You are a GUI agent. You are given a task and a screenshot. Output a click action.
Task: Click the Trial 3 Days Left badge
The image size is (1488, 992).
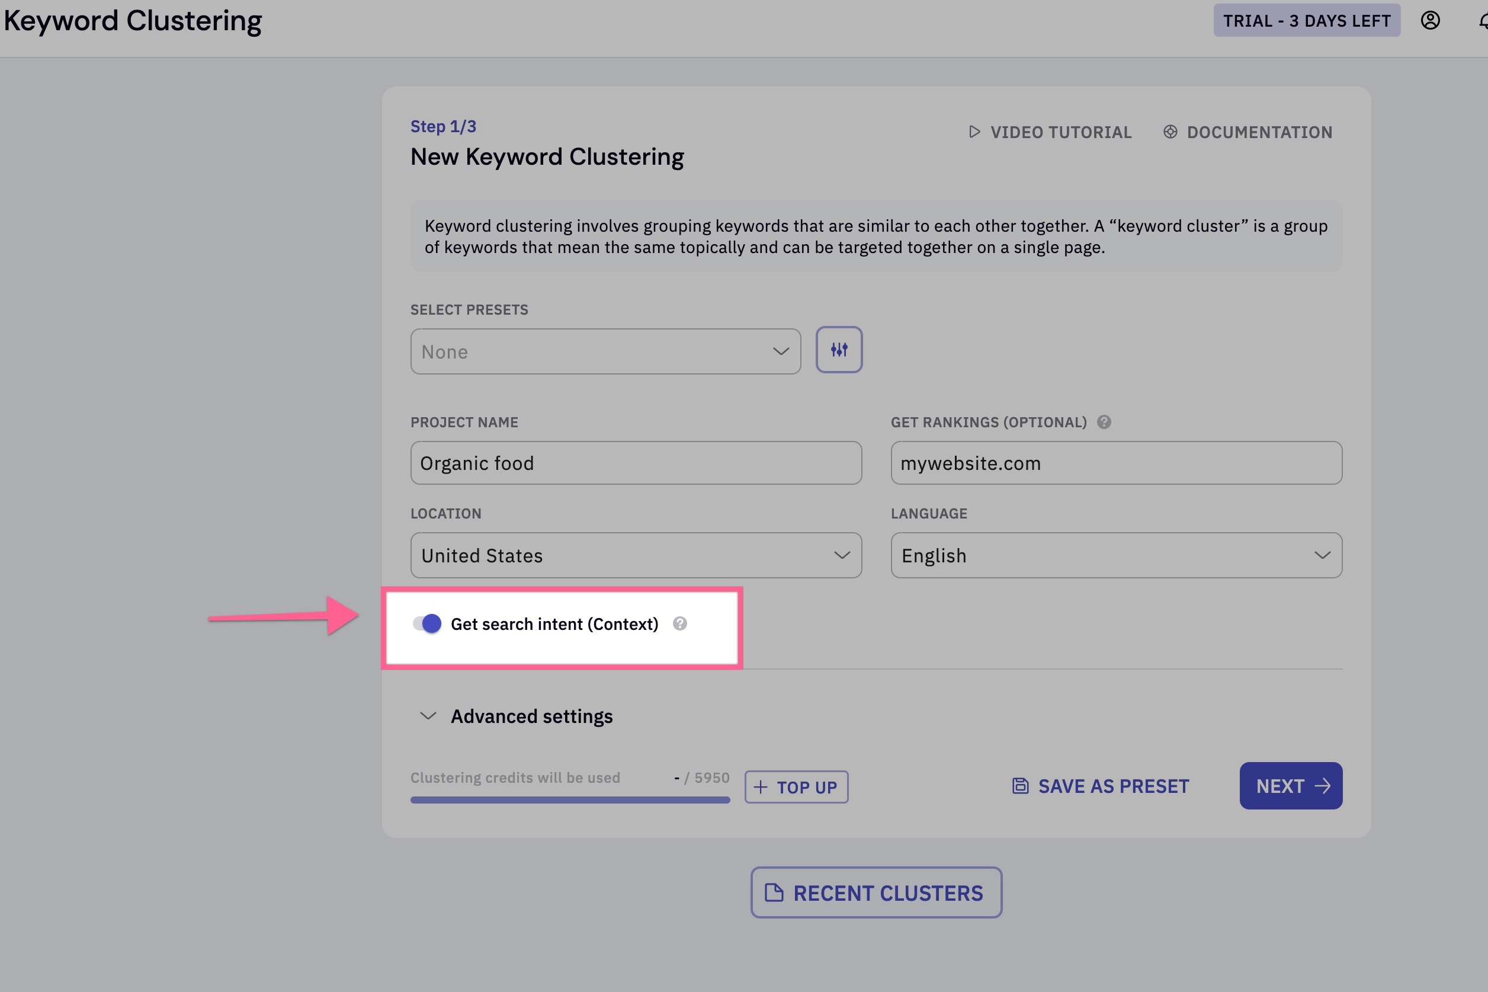click(x=1307, y=20)
